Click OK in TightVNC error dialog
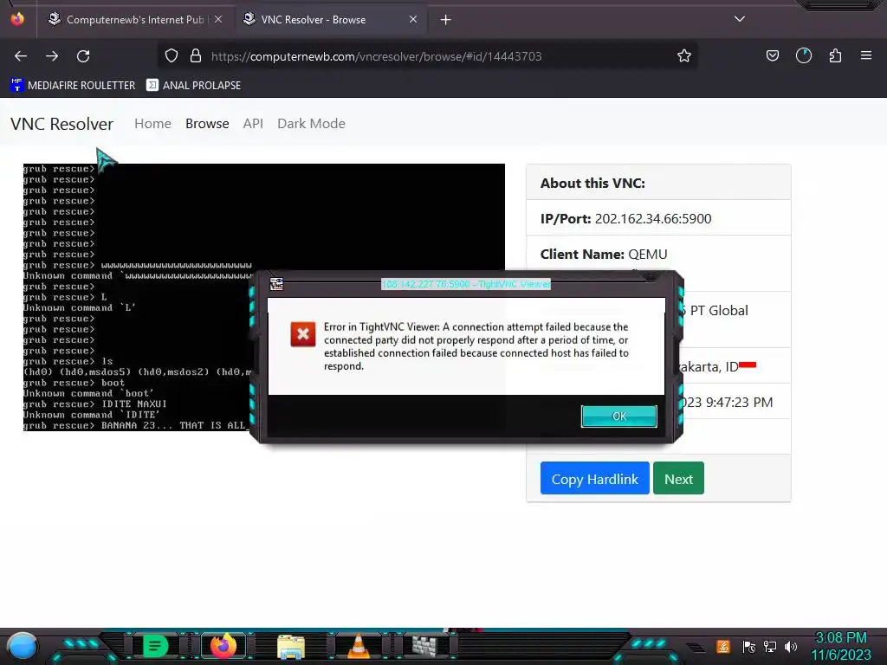 coord(618,416)
